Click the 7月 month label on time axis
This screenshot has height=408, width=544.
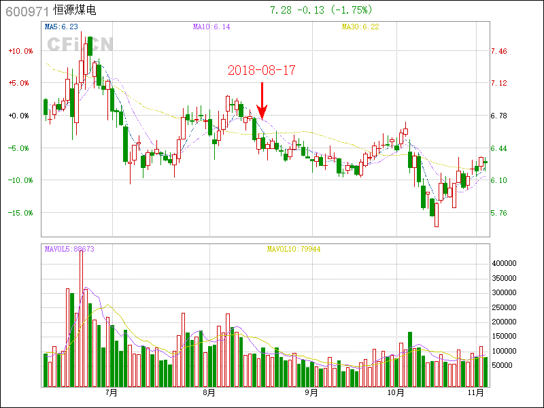[111, 393]
